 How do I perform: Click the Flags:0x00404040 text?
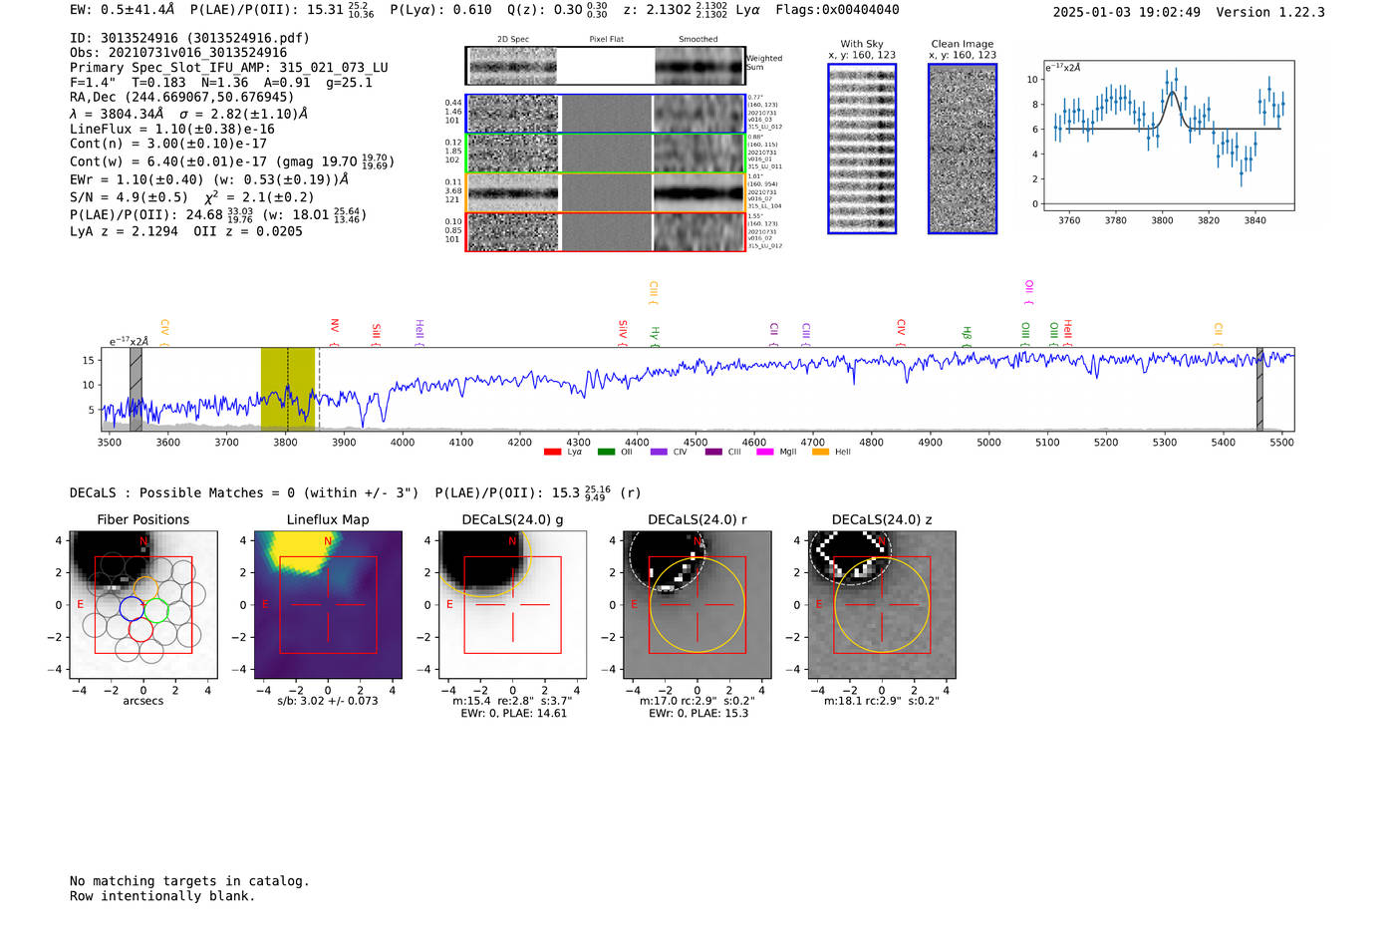(x=837, y=10)
